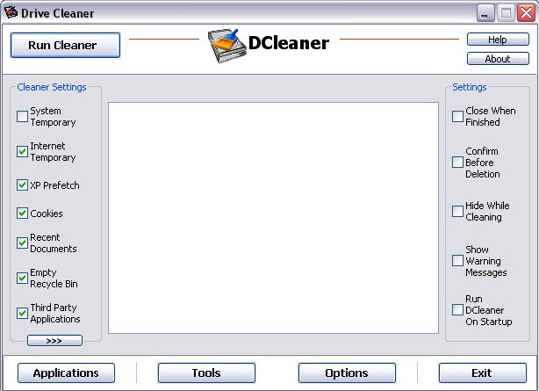The image size is (539, 391).
Task: Check Show Warning Messages option
Action: (457, 261)
